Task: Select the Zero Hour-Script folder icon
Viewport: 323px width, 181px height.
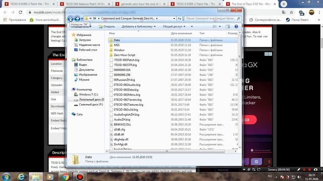Action: pyautogui.click(x=111, y=55)
